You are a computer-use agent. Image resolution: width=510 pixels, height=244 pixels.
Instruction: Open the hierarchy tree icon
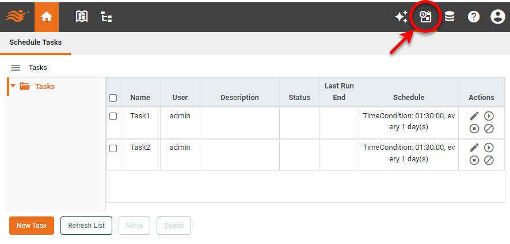(x=106, y=17)
